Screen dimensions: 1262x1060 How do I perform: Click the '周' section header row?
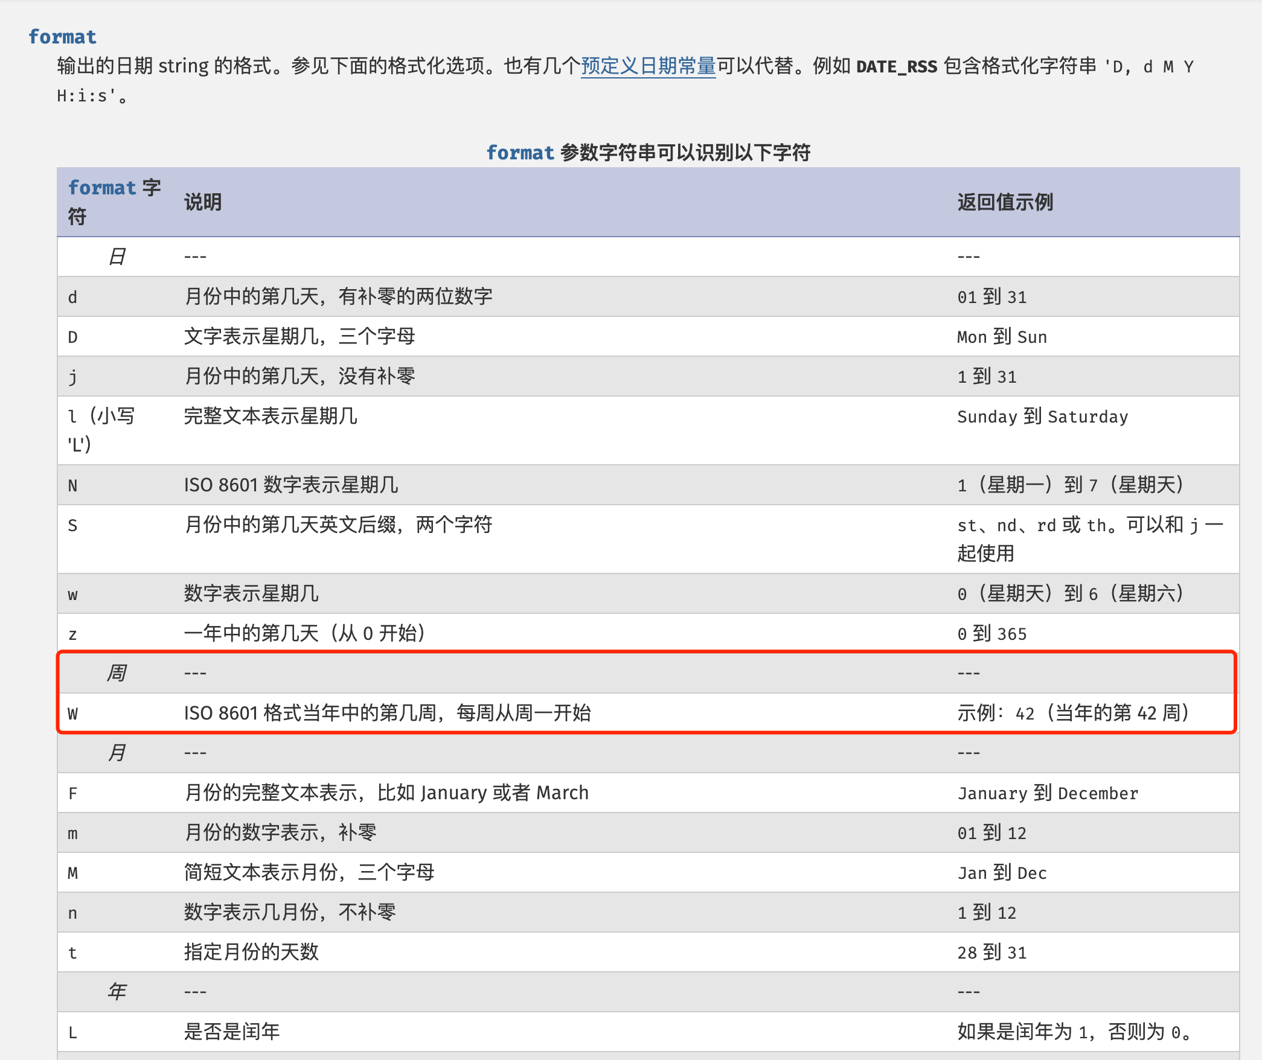[x=117, y=672]
